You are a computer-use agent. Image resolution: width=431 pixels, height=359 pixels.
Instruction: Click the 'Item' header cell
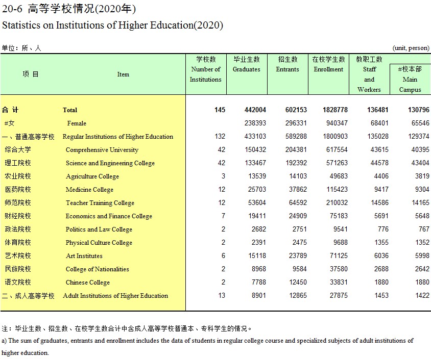point(123,74)
